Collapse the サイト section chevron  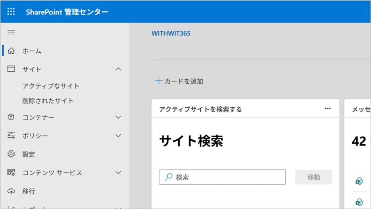(118, 69)
